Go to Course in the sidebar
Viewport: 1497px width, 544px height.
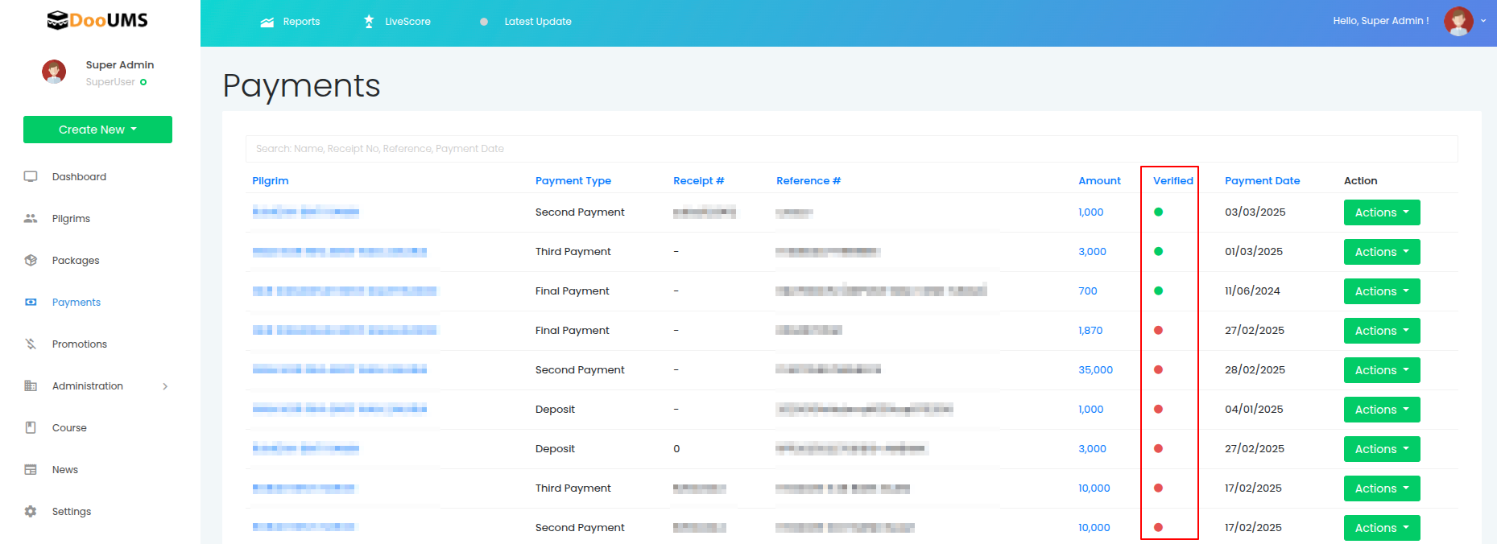[x=69, y=427]
